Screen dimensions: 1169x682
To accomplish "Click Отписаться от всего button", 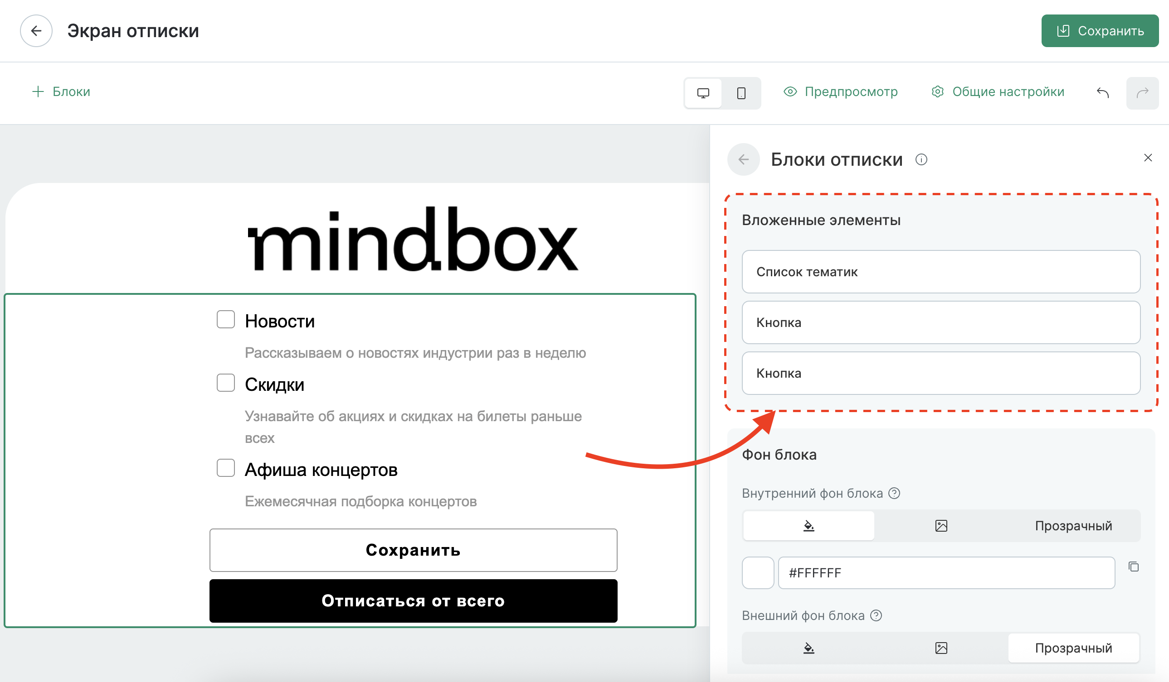I will point(414,601).
